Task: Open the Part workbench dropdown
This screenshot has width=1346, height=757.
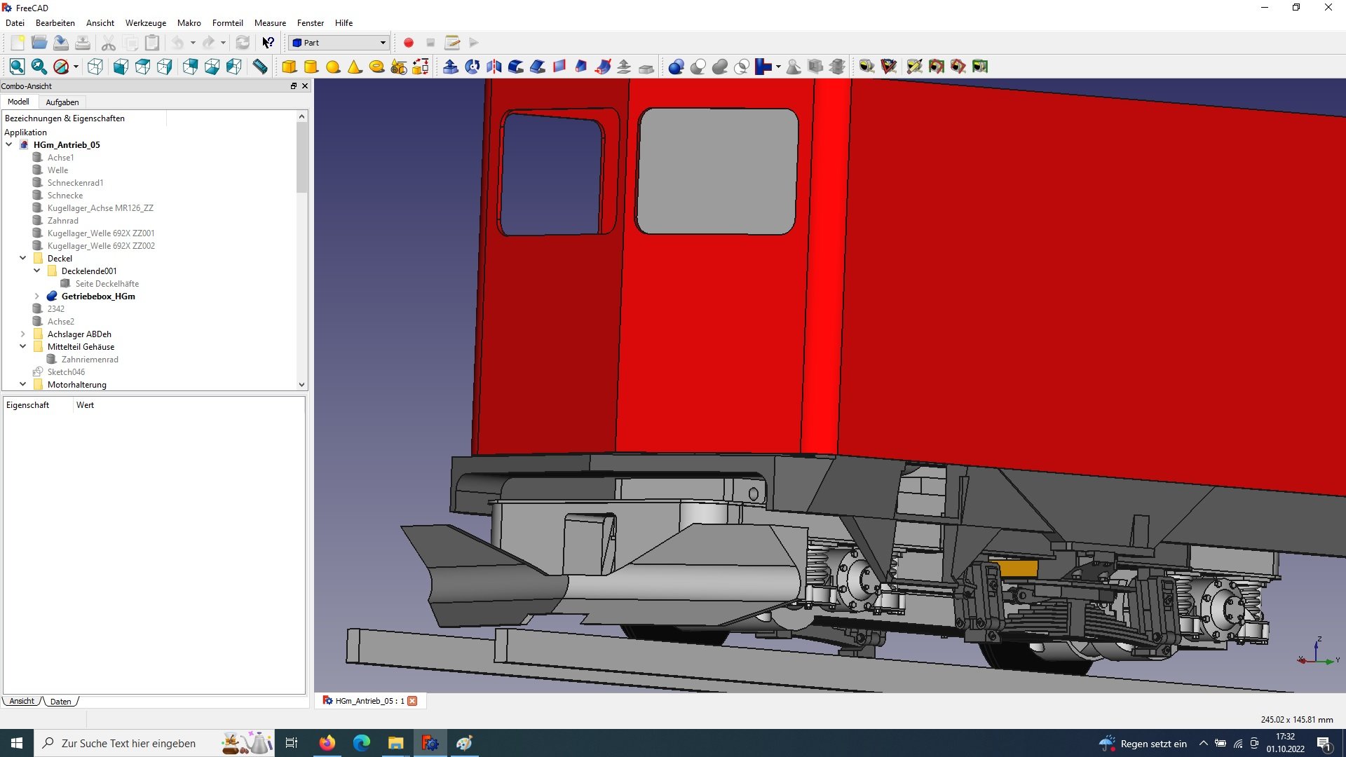Action: pos(339,43)
